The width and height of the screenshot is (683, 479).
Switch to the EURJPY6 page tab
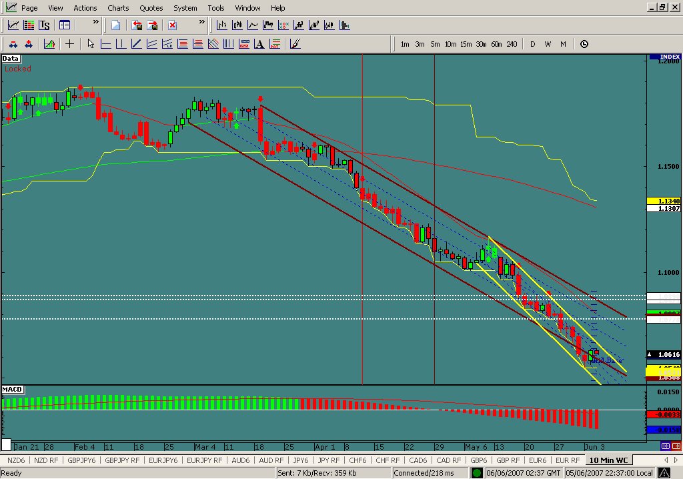163,460
